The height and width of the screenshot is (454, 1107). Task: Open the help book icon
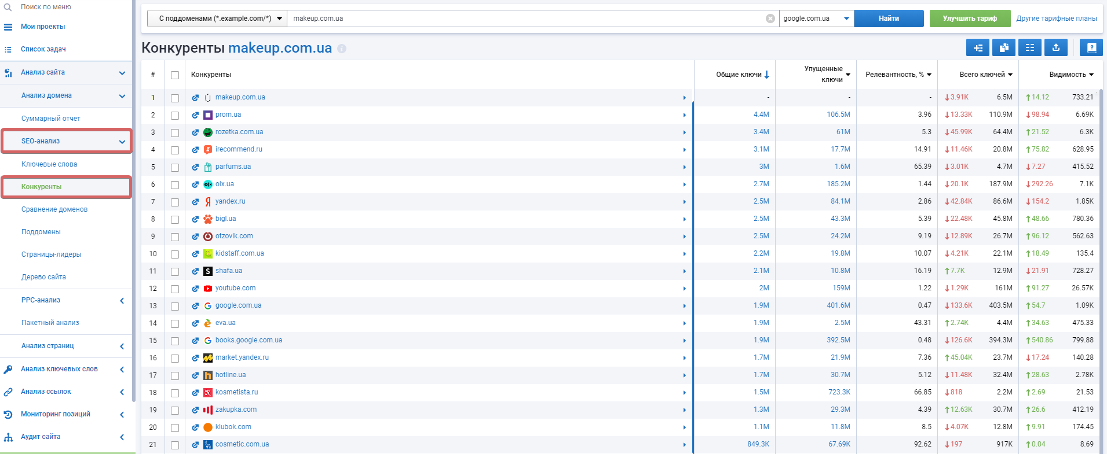[x=1091, y=47]
